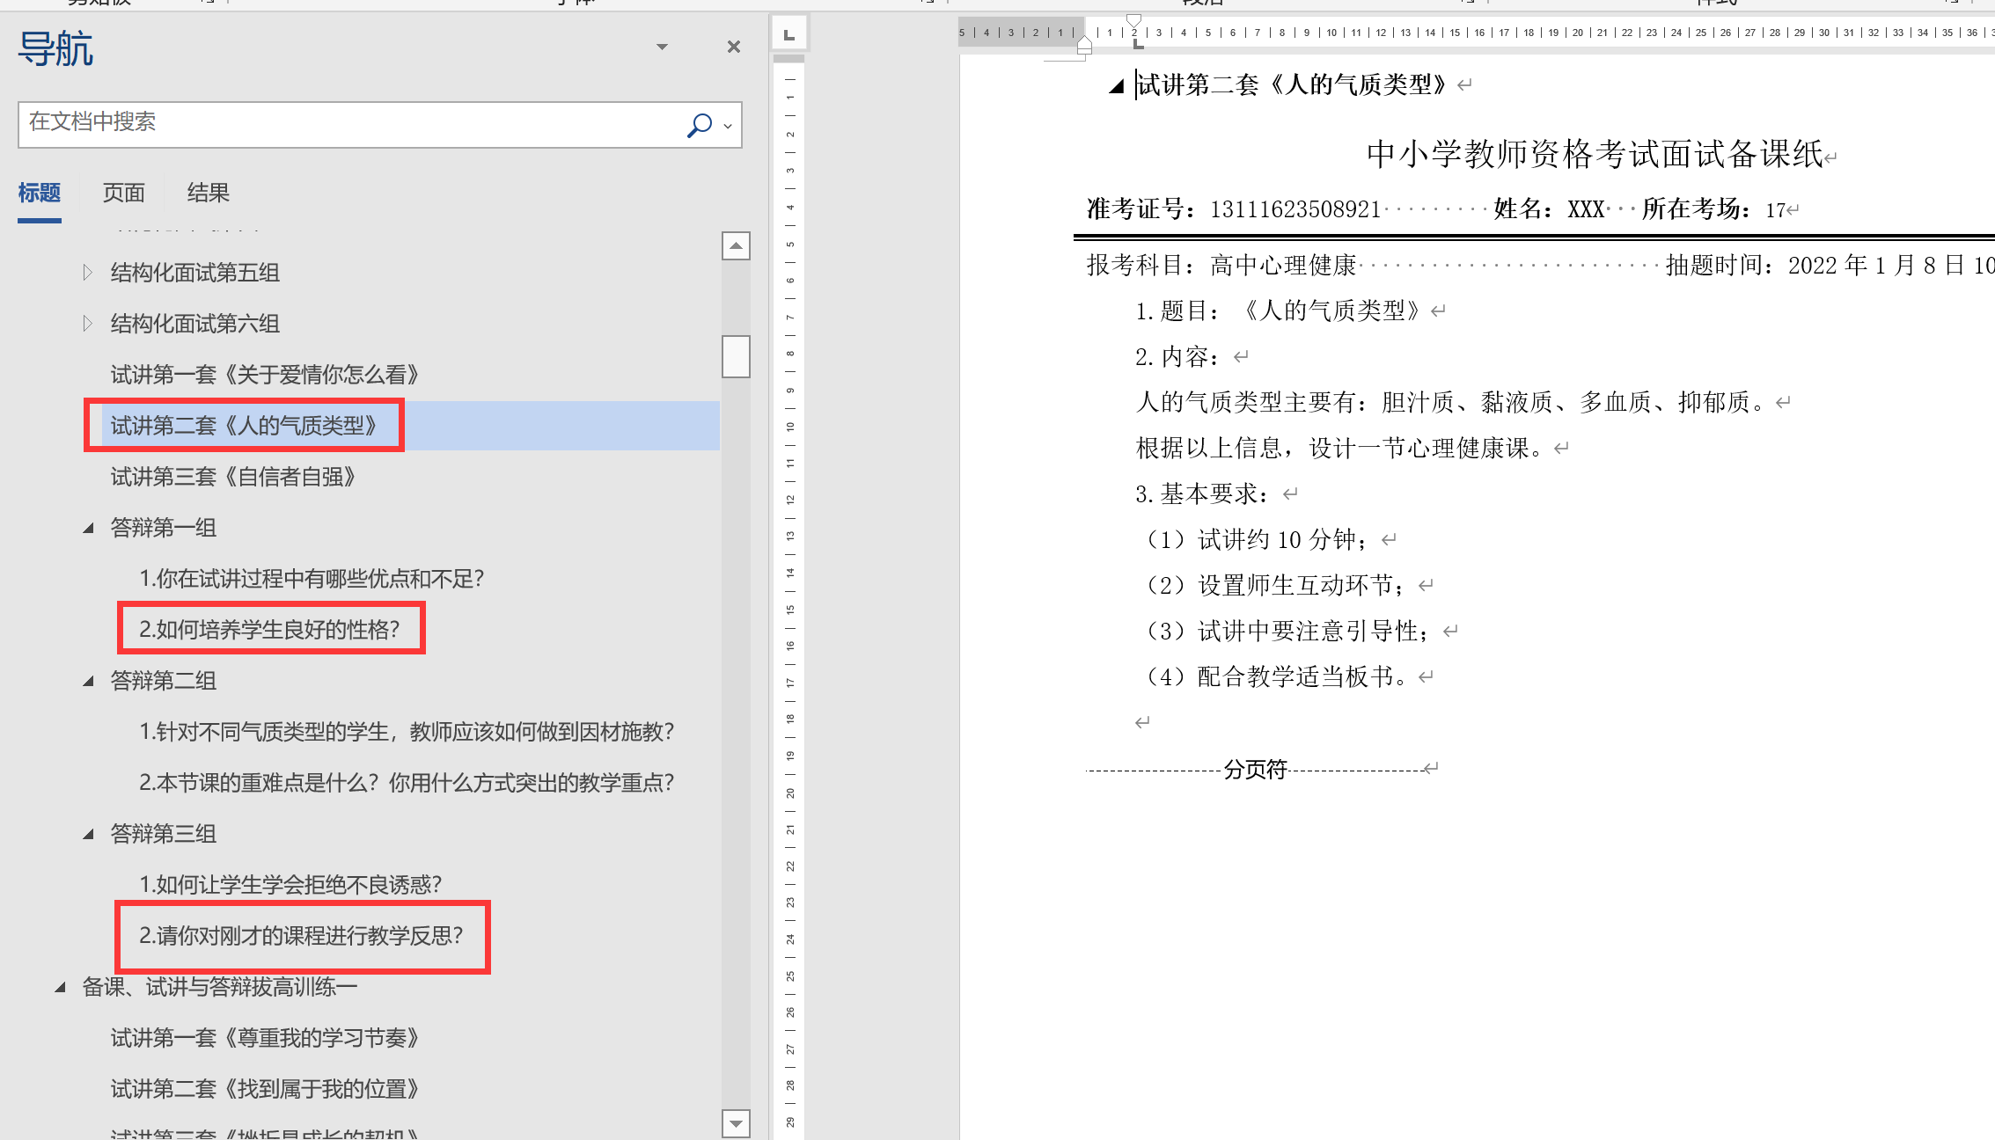The height and width of the screenshot is (1140, 1995).
Task: Switch to the 页面 tab
Action: click(x=123, y=193)
